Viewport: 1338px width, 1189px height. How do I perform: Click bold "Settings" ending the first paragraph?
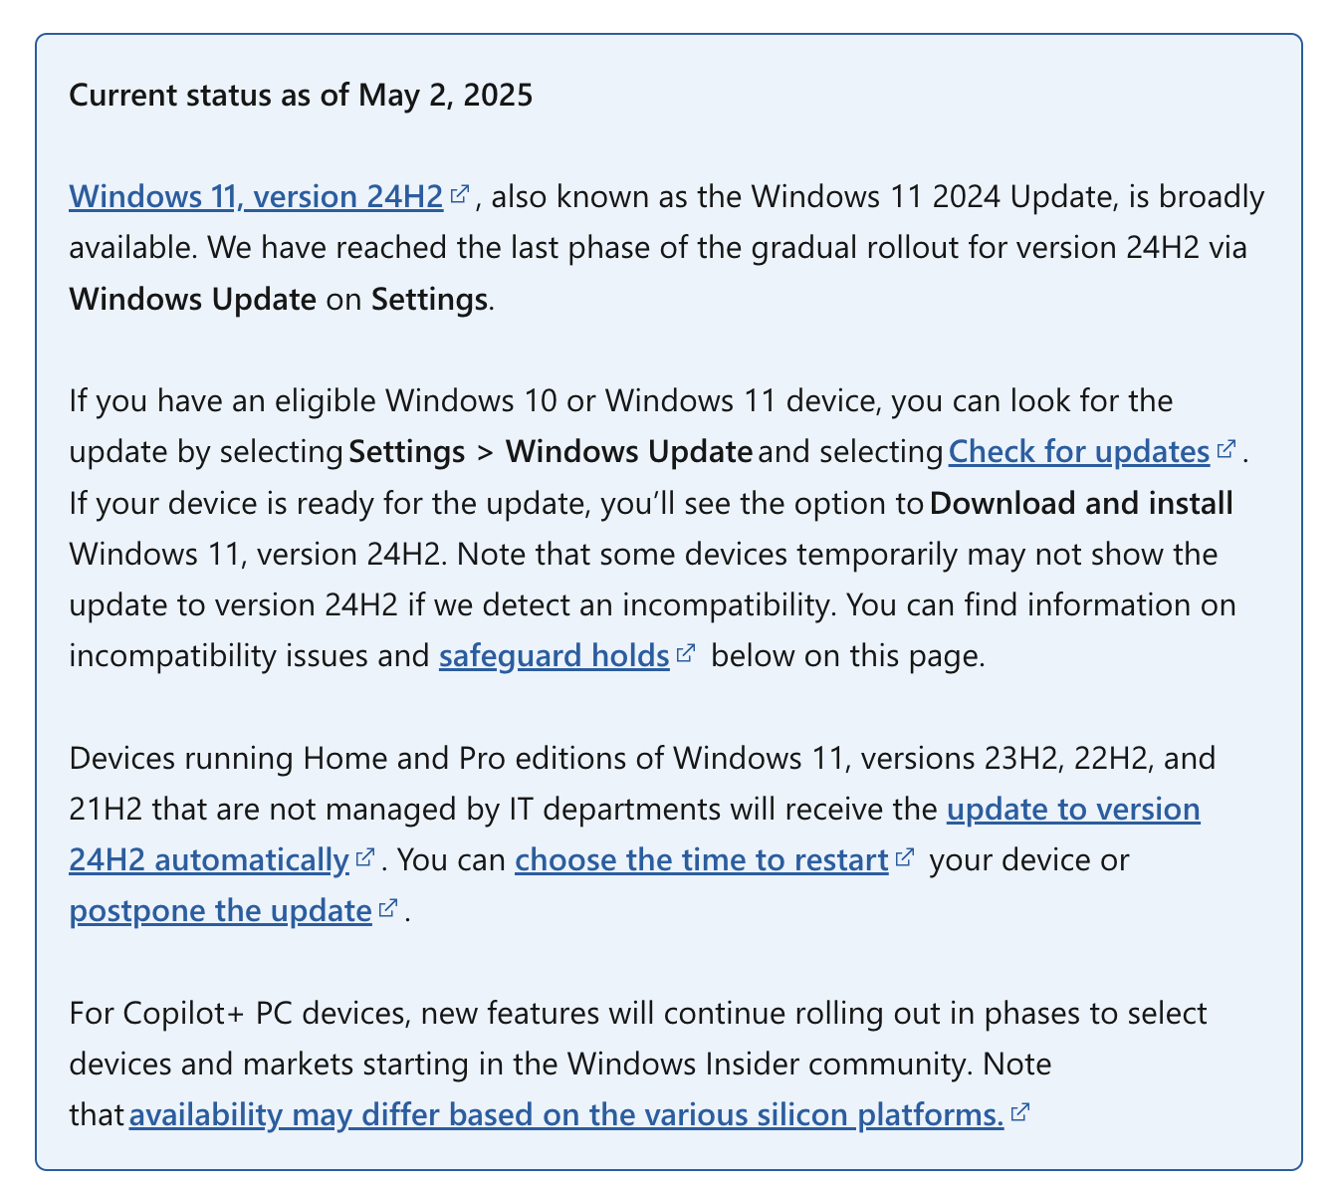coord(429,299)
